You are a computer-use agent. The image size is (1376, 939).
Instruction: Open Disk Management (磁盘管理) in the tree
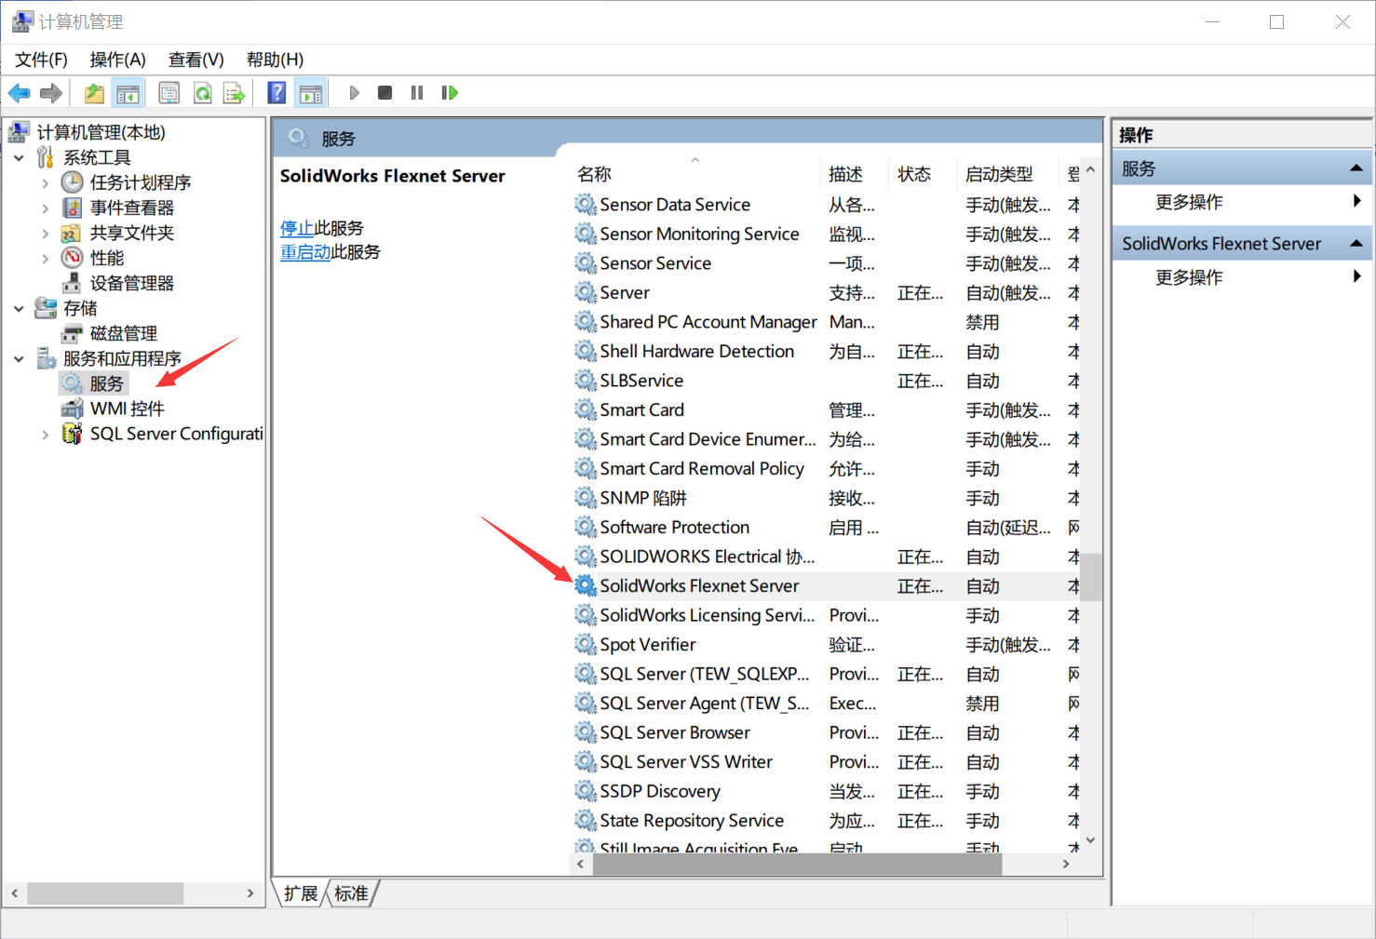point(124,333)
